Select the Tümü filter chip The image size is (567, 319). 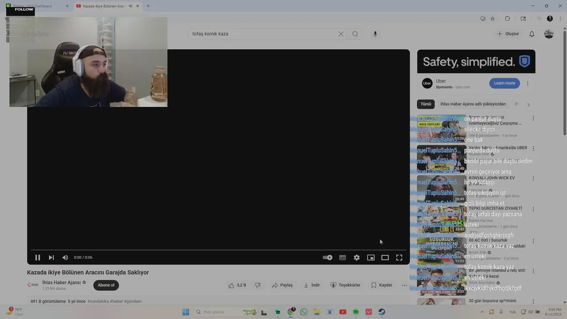click(x=426, y=104)
